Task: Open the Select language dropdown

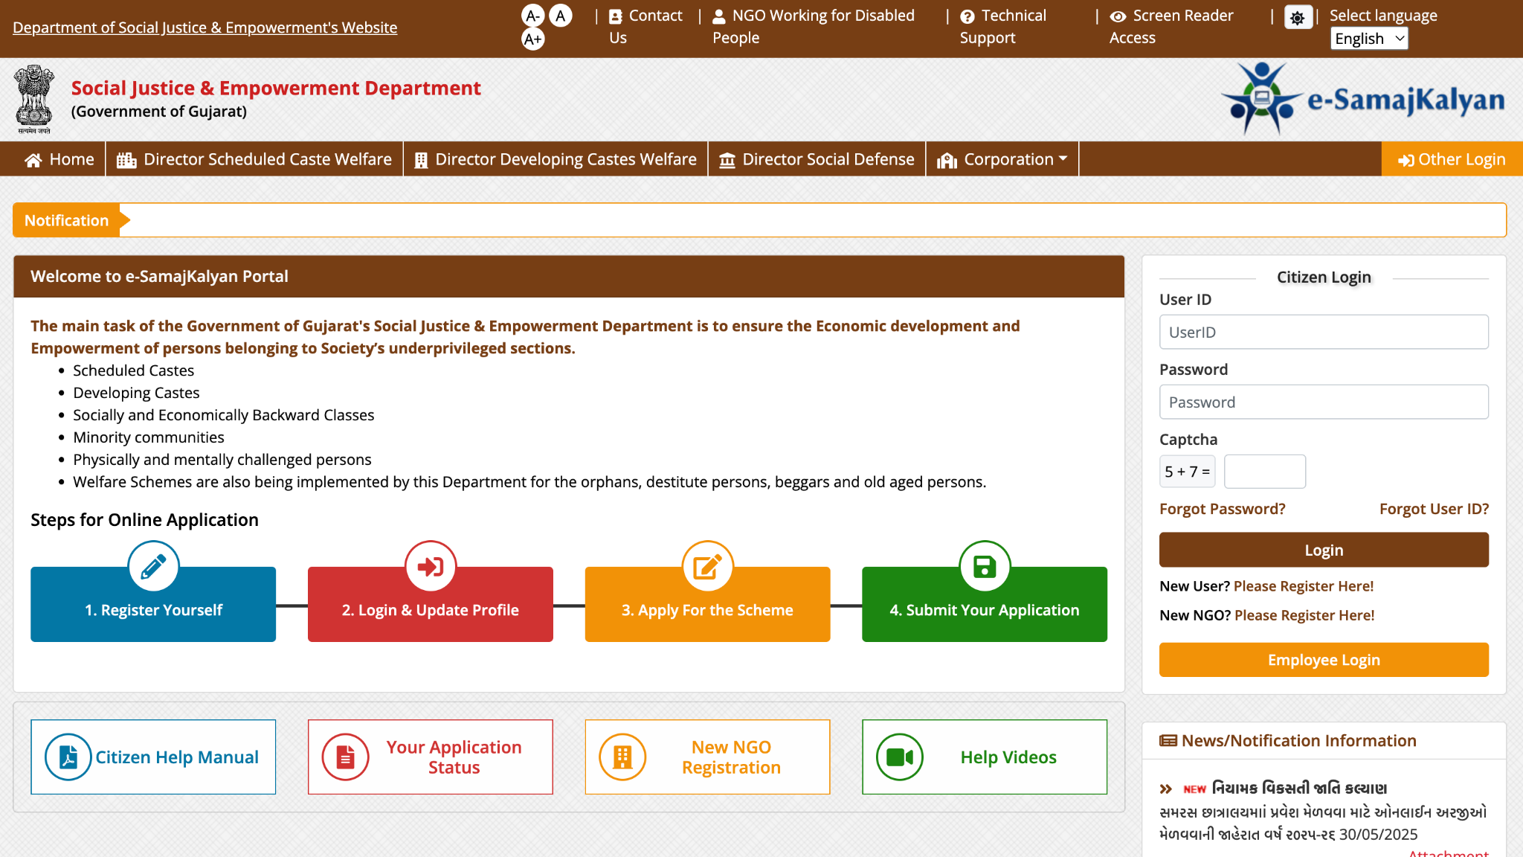Action: (1368, 39)
